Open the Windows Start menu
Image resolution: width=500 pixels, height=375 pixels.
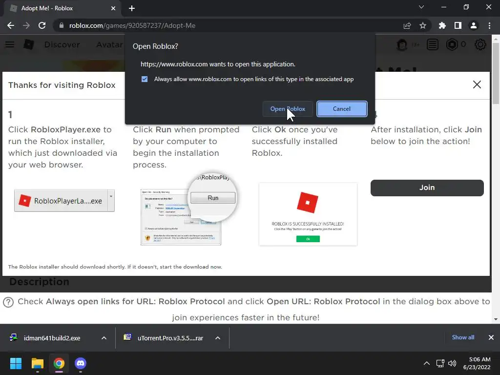16,363
